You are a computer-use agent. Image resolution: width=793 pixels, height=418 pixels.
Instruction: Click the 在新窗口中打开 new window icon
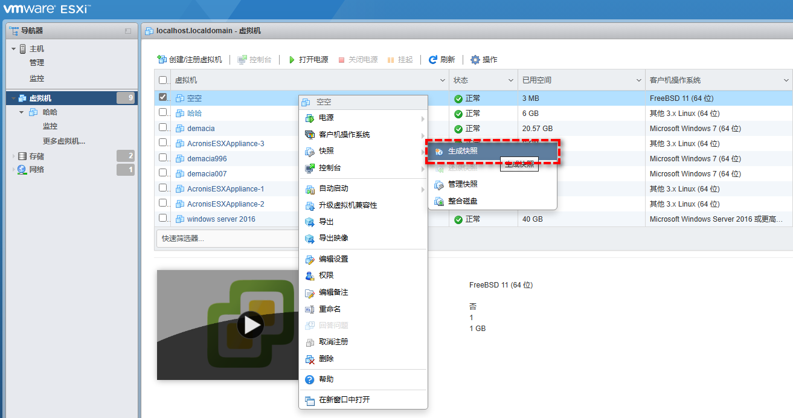point(310,400)
